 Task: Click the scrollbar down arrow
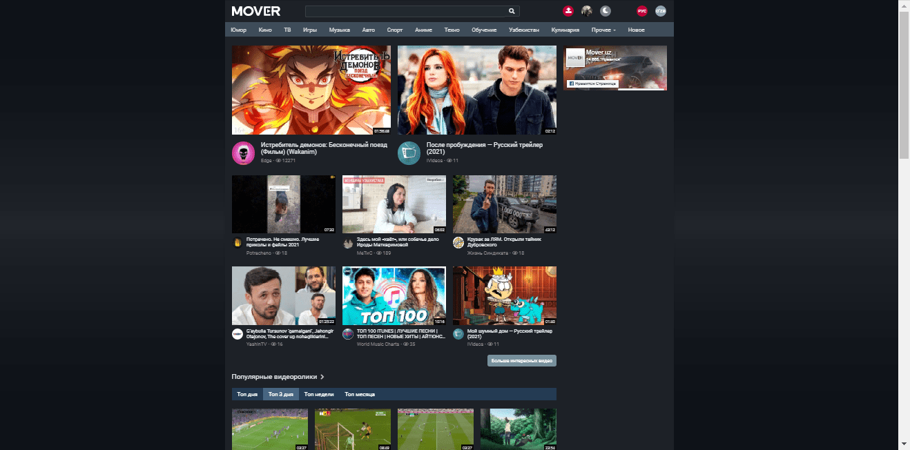coord(904,444)
